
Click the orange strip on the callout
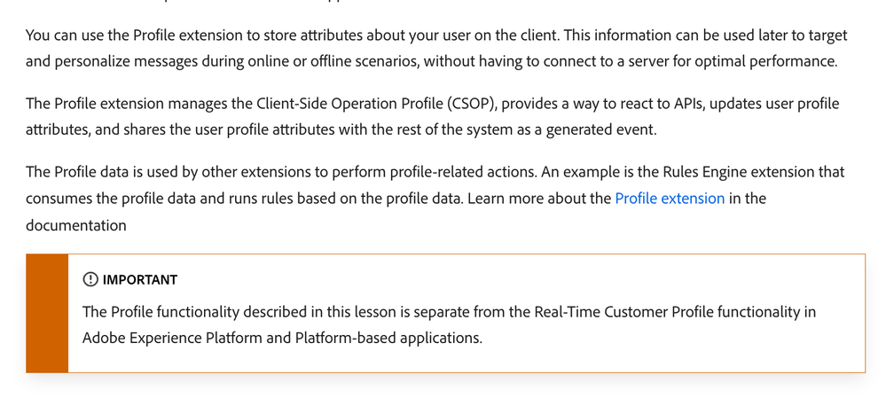(x=47, y=314)
